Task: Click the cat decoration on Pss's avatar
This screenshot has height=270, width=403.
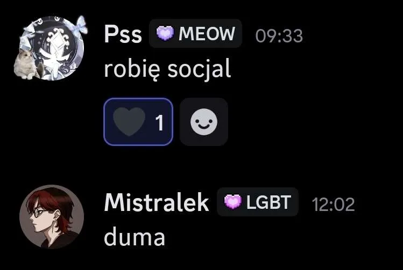Action: tap(26, 64)
